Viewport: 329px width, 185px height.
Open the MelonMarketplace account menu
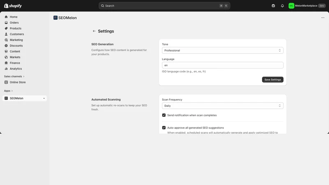[x=307, y=6]
